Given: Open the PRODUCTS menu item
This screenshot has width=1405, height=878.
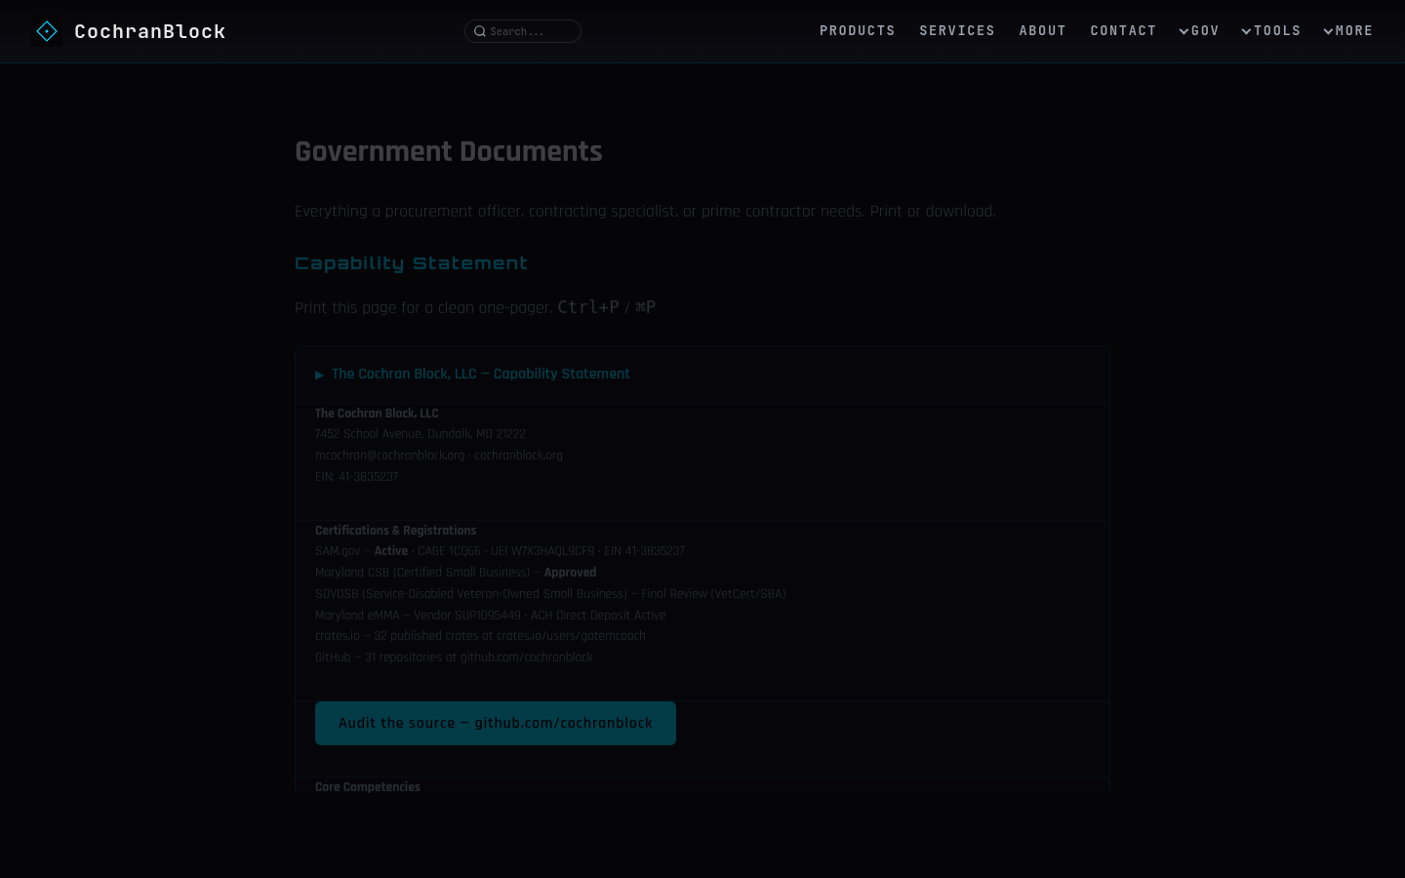Looking at the screenshot, I should point(858,31).
